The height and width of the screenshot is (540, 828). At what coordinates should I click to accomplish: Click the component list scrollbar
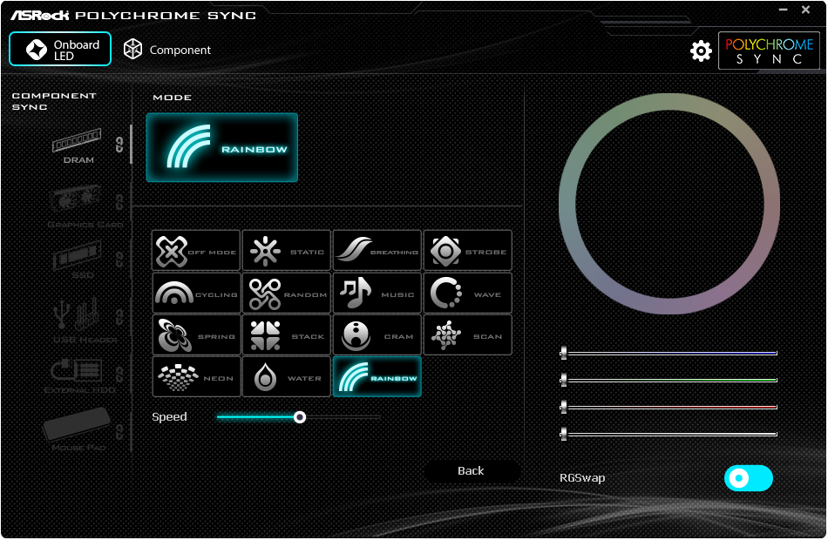pos(131,144)
